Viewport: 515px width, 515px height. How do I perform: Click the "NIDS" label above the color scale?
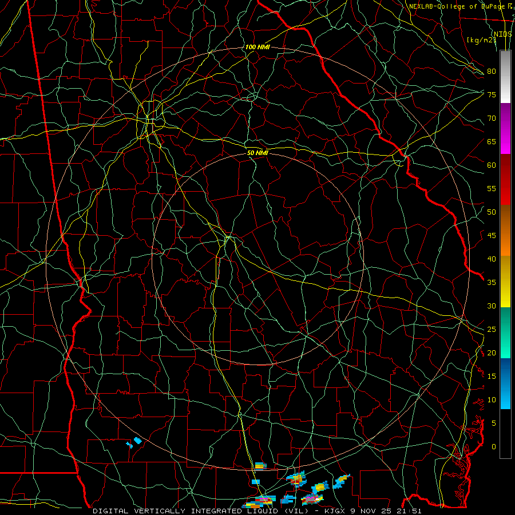pos(503,34)
